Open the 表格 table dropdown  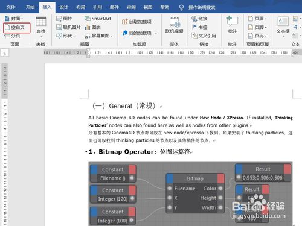point(41,27)
